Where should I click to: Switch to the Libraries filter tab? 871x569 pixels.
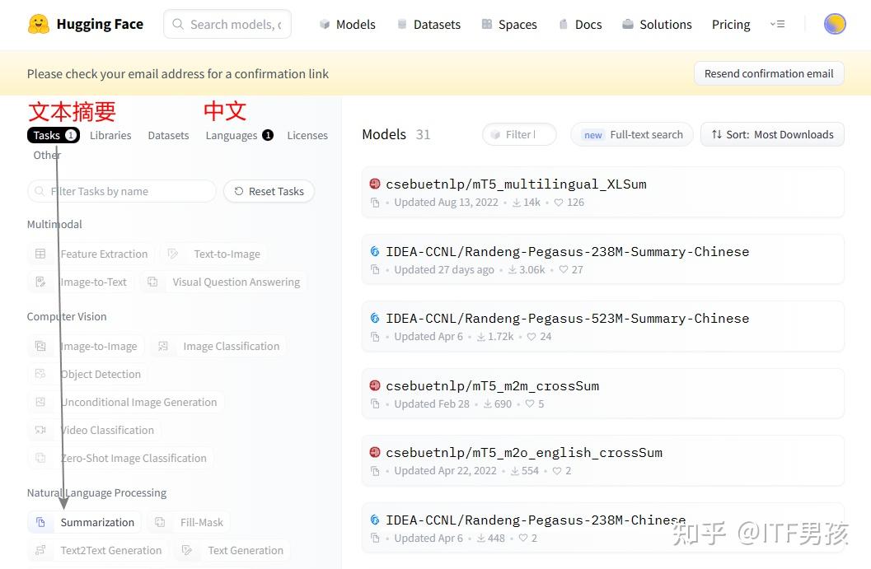(x=110, y=135)
